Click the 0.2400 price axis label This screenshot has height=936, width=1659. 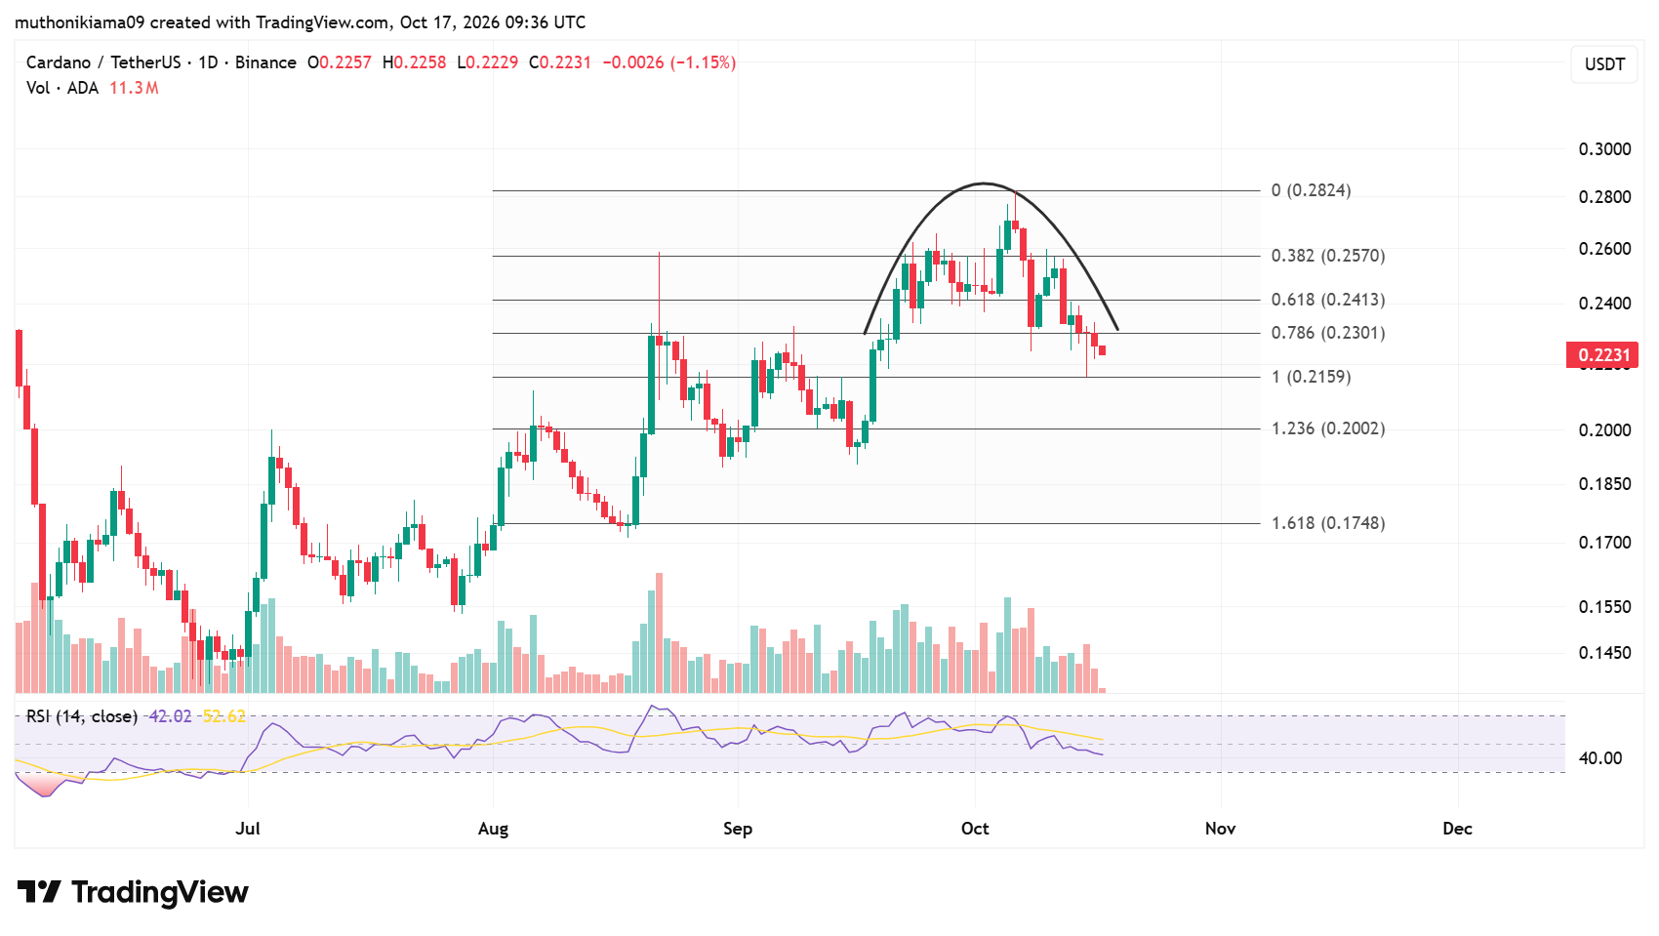click(x=1604, y=304)
